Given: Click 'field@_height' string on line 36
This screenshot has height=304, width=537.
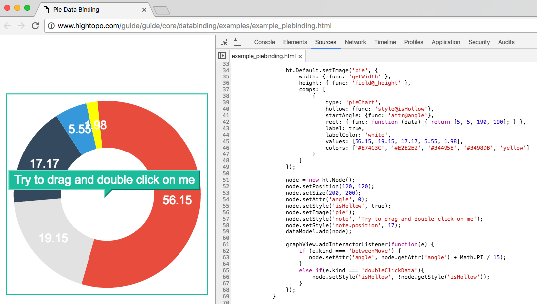Looking at the screenshot, I should pos(376,83).
